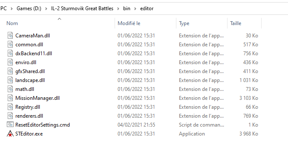
Task: Click the renderers.dll file icon
Action: pyautogui.click(x=10, y=116)
